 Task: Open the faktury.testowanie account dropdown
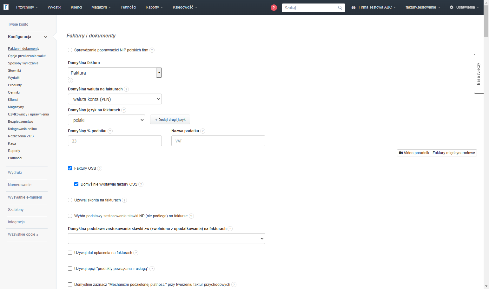point(423,7)
